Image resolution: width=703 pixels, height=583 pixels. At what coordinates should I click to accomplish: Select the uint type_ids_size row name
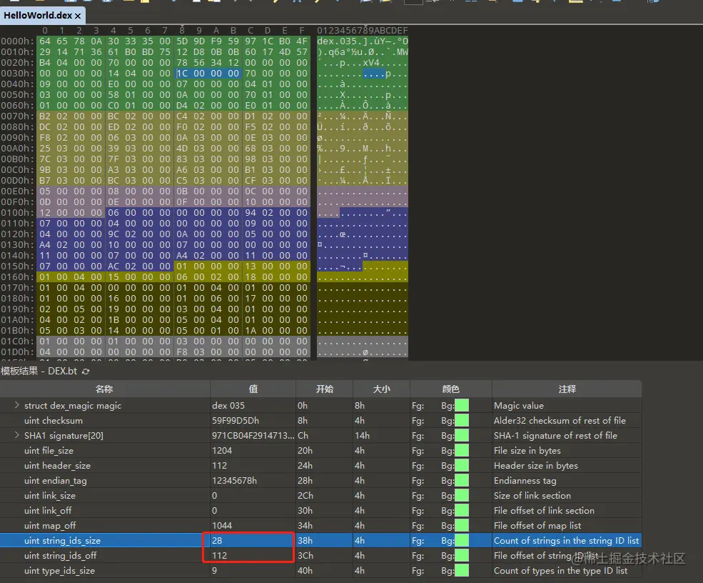click(60, 570)
